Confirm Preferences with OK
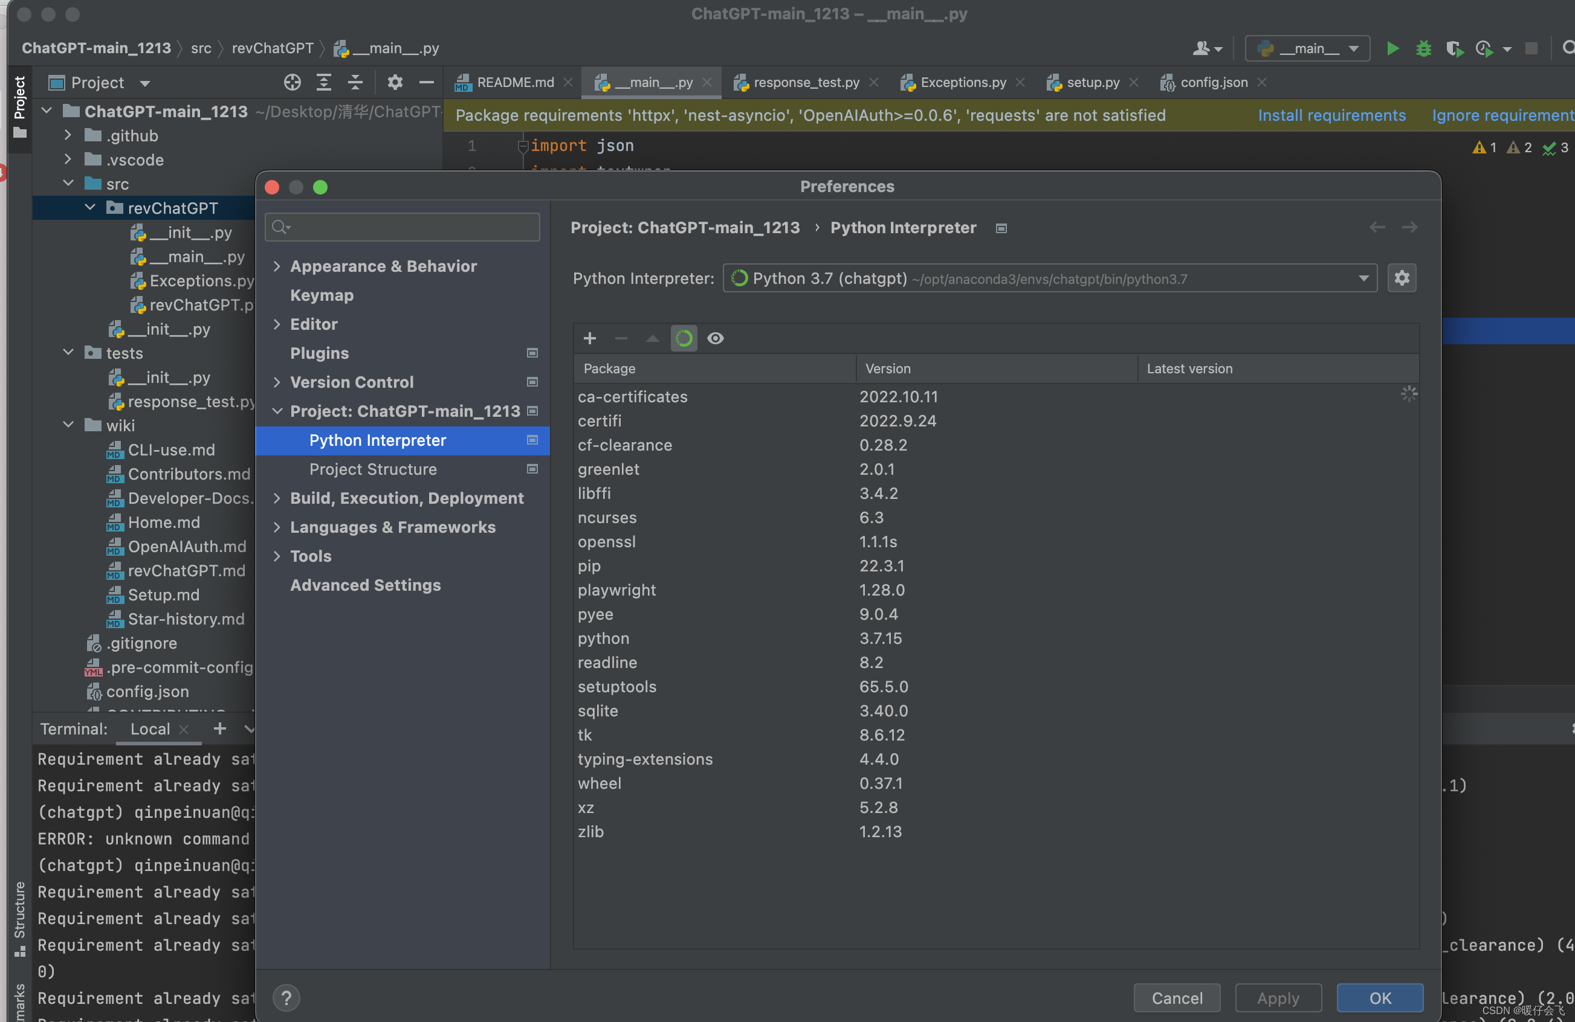The image size is (1575, 1022). tap(1380, 997)
